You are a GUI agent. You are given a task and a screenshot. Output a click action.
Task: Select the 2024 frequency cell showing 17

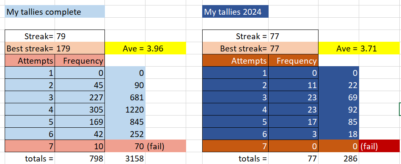pos(293,122)
